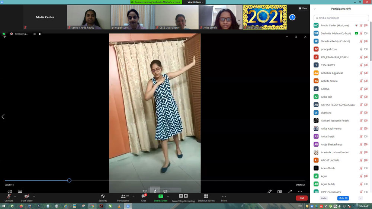Switch video player to mini view
Image resolution: width=372 pixels, height=209 pixels.
pos(280,192)
